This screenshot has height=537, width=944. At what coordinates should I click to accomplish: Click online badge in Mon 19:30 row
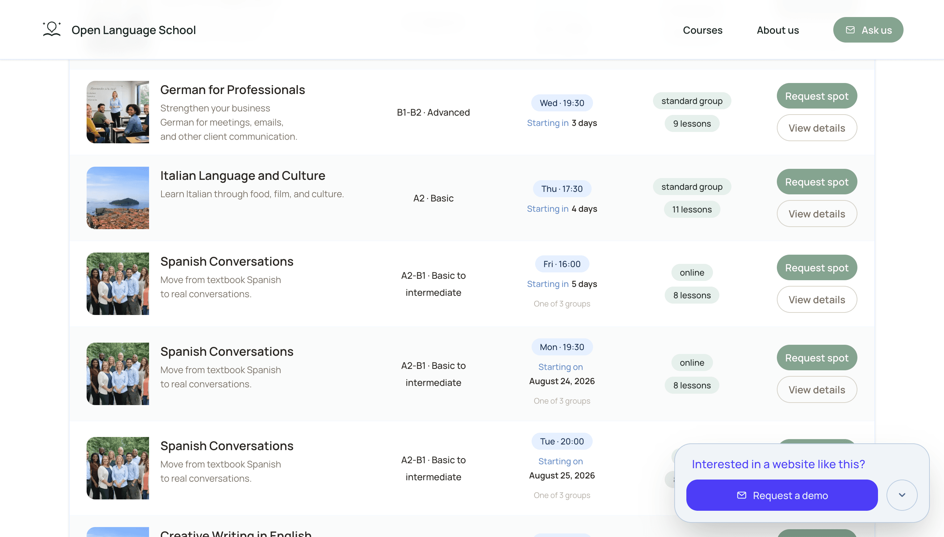pyautogui.click(x=692, y=362)
